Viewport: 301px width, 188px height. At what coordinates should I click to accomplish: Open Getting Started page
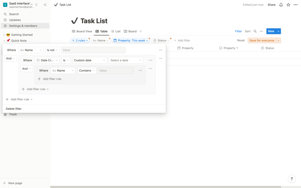[22, 35]
